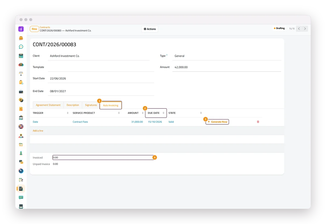Open the rocket icon in the sidebar
Image resolution: width=326 pixels, height=224 pixels.
(x=21, y=153)
